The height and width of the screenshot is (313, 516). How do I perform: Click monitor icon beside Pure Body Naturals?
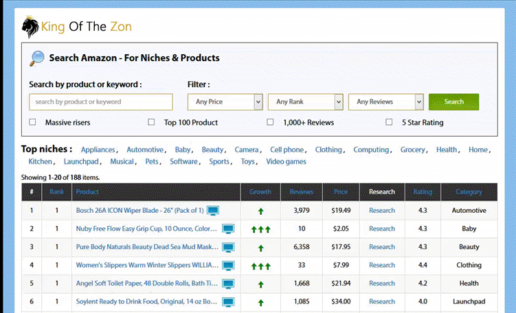pyautogui.click(x=227, y=246)
